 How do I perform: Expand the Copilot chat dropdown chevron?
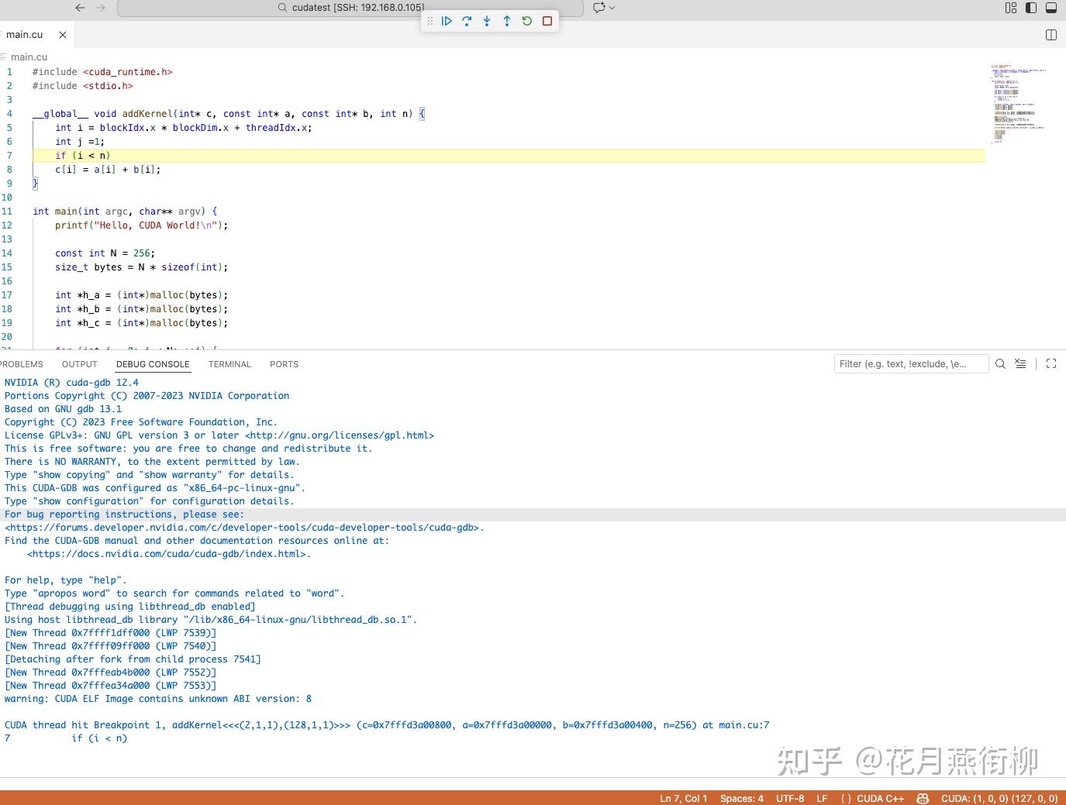tap(612, 8)
